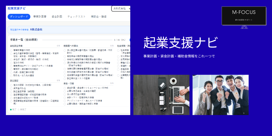Click the 手続き一覧（全35項目） heading

[24, 40]
